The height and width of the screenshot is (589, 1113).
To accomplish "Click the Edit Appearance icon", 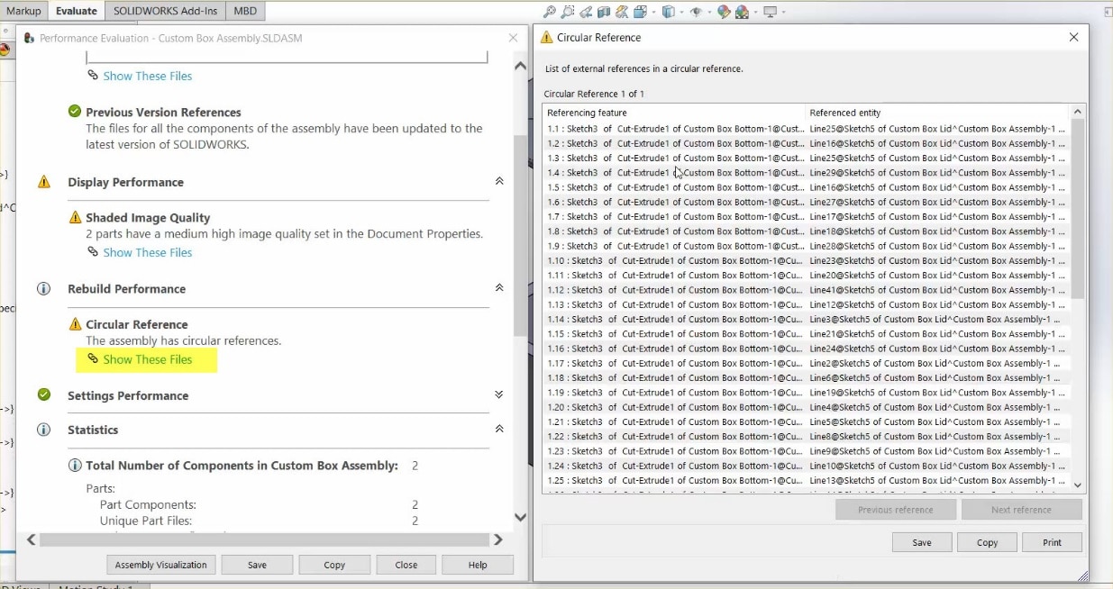I will pos(724,12).
